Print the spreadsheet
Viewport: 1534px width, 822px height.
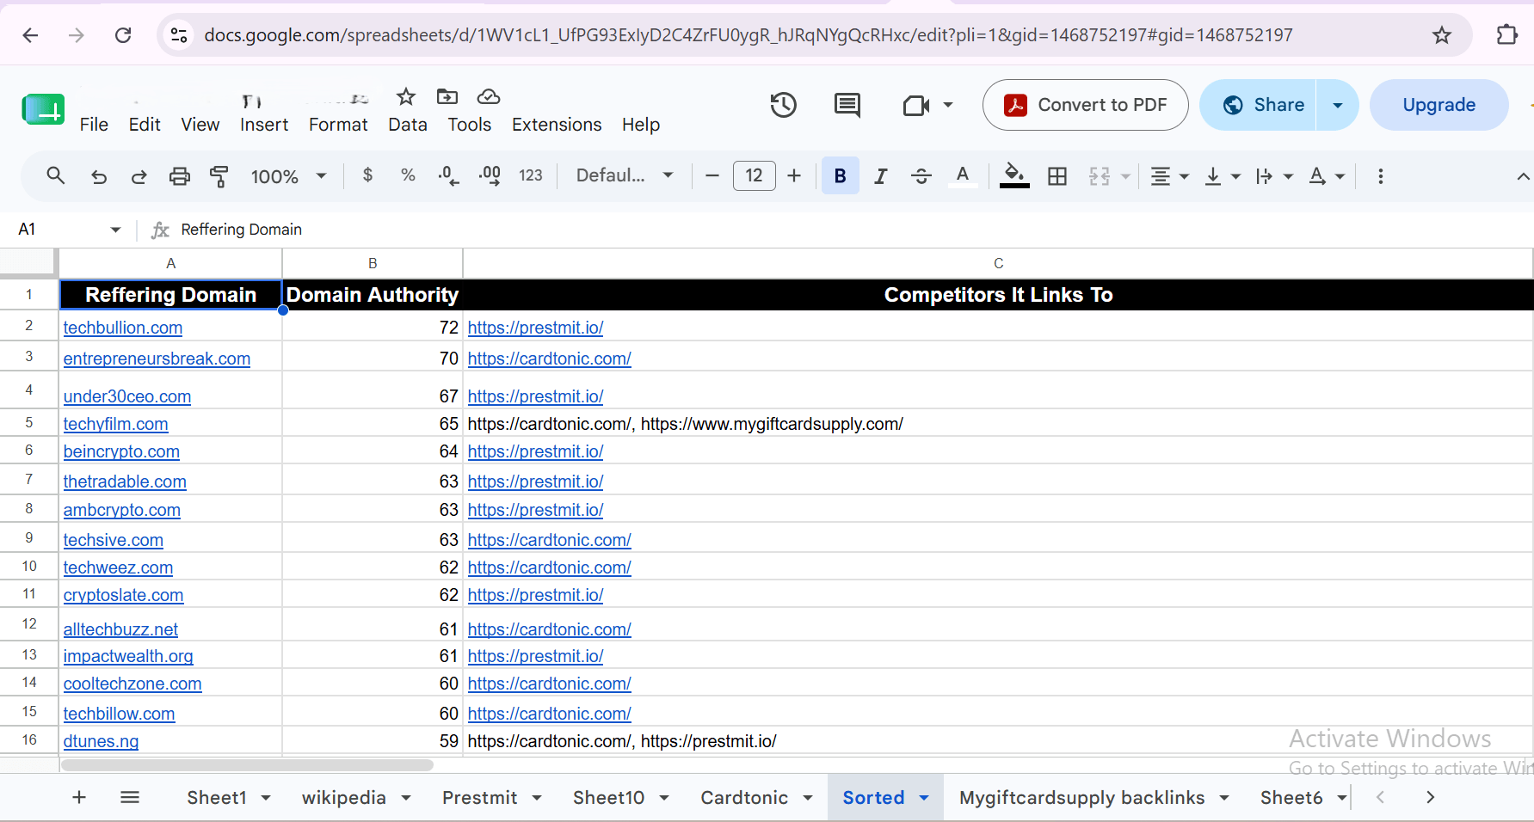pyautogui.click(x=179, y=176)
